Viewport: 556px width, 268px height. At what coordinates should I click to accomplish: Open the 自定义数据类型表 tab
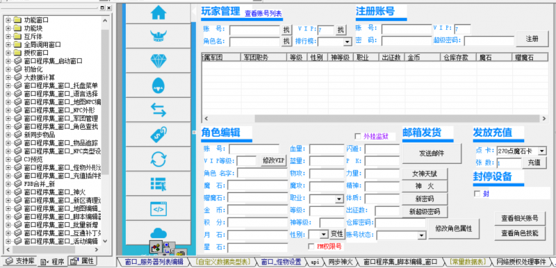click(x=222, y=262)
